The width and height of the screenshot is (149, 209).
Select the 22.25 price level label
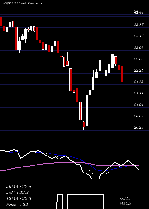pyautogui.click(x=139, y=70)
